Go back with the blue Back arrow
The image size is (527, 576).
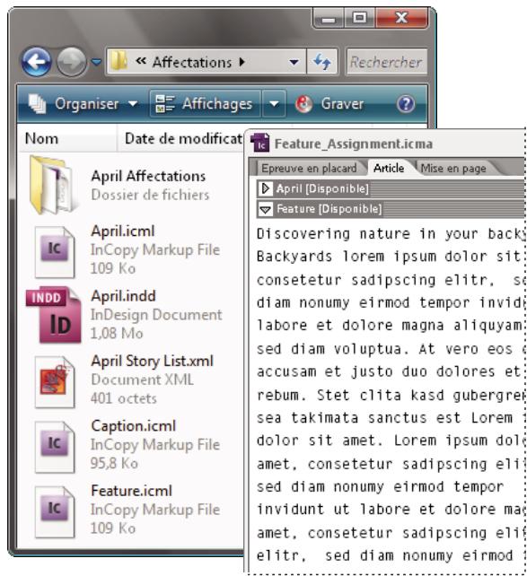[37, 62]
